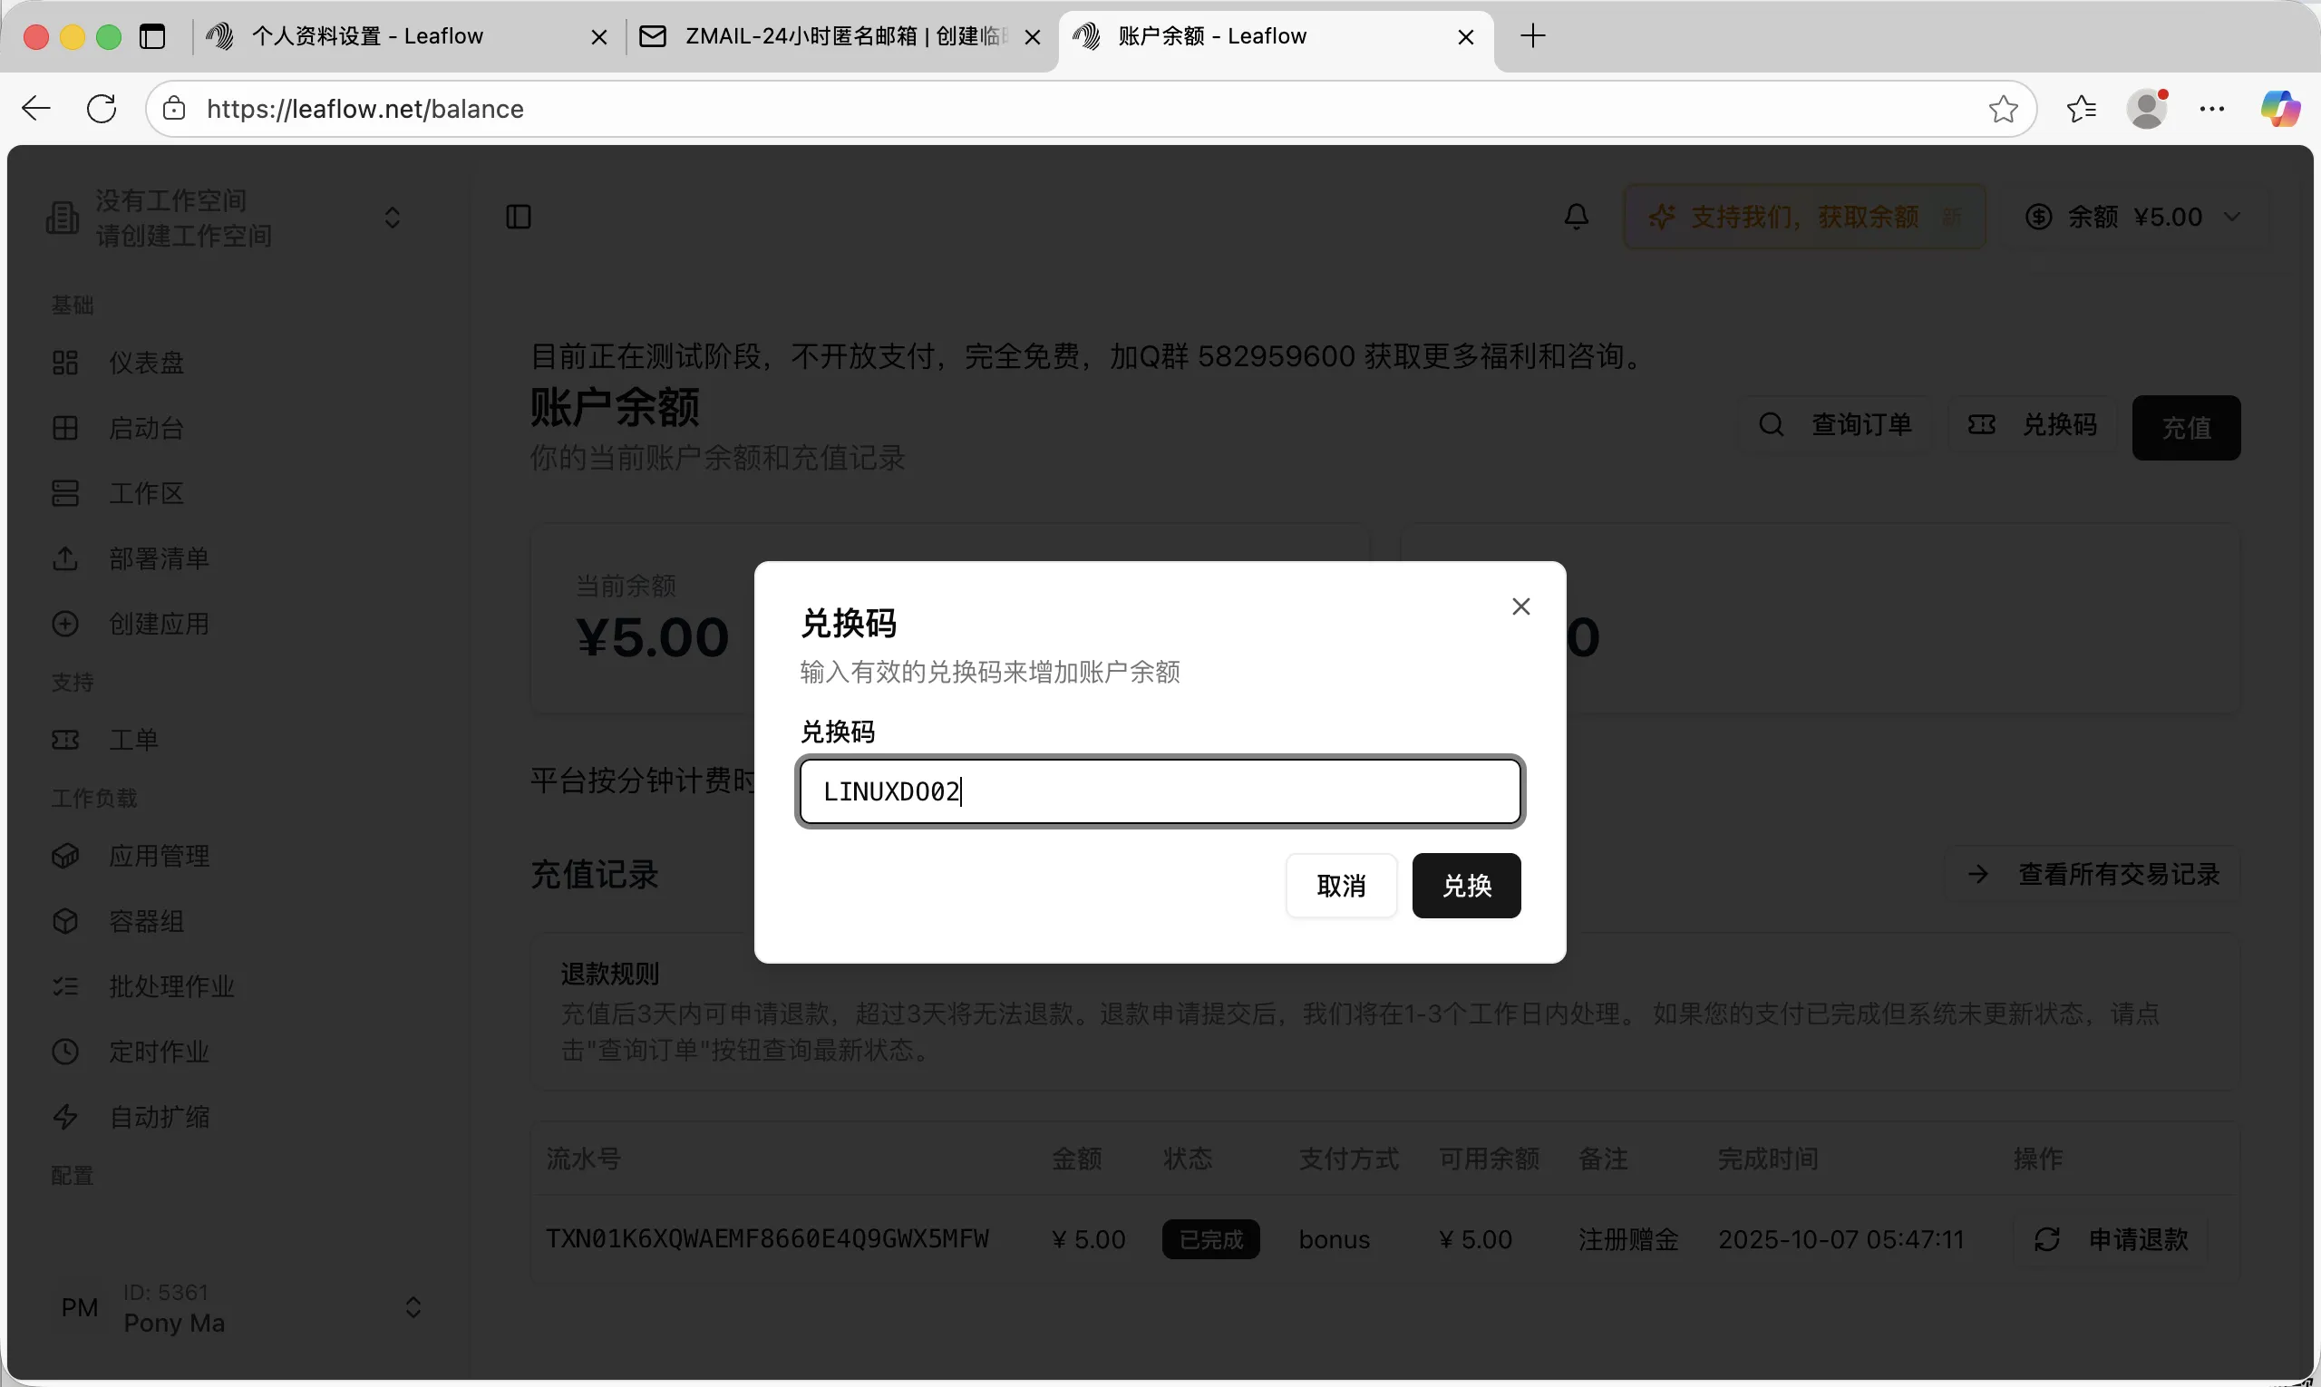Expand the workspace switcher chevrons

[x=393, y=218]
